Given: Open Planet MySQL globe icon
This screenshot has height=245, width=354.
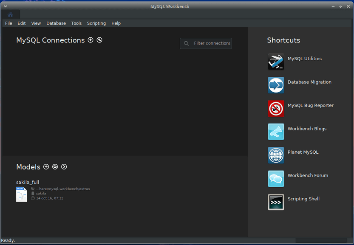Looking at the screenshot, I should (276, 155).
